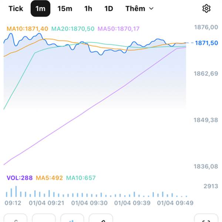The image size is (222, 222).
Task: Click the MA50:1870,17 indicator label
Action: point(119,28)
